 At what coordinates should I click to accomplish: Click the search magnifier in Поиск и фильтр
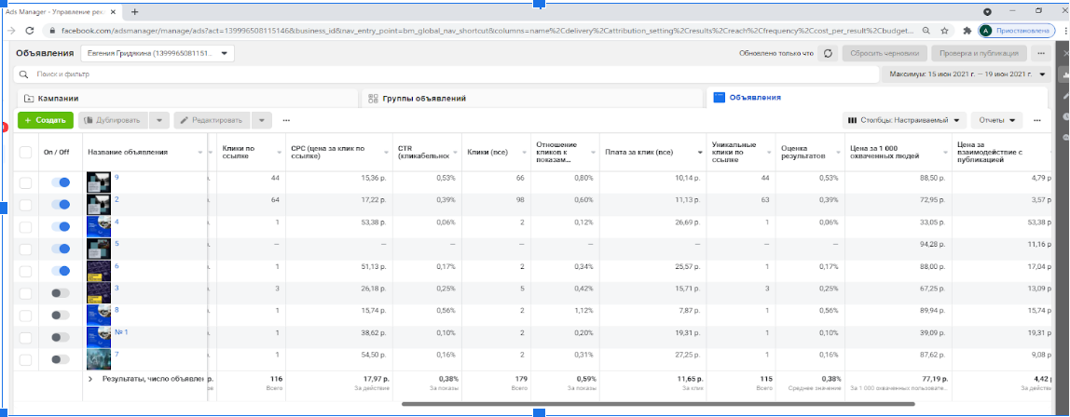pyautogui.click(x=21, y=74)
